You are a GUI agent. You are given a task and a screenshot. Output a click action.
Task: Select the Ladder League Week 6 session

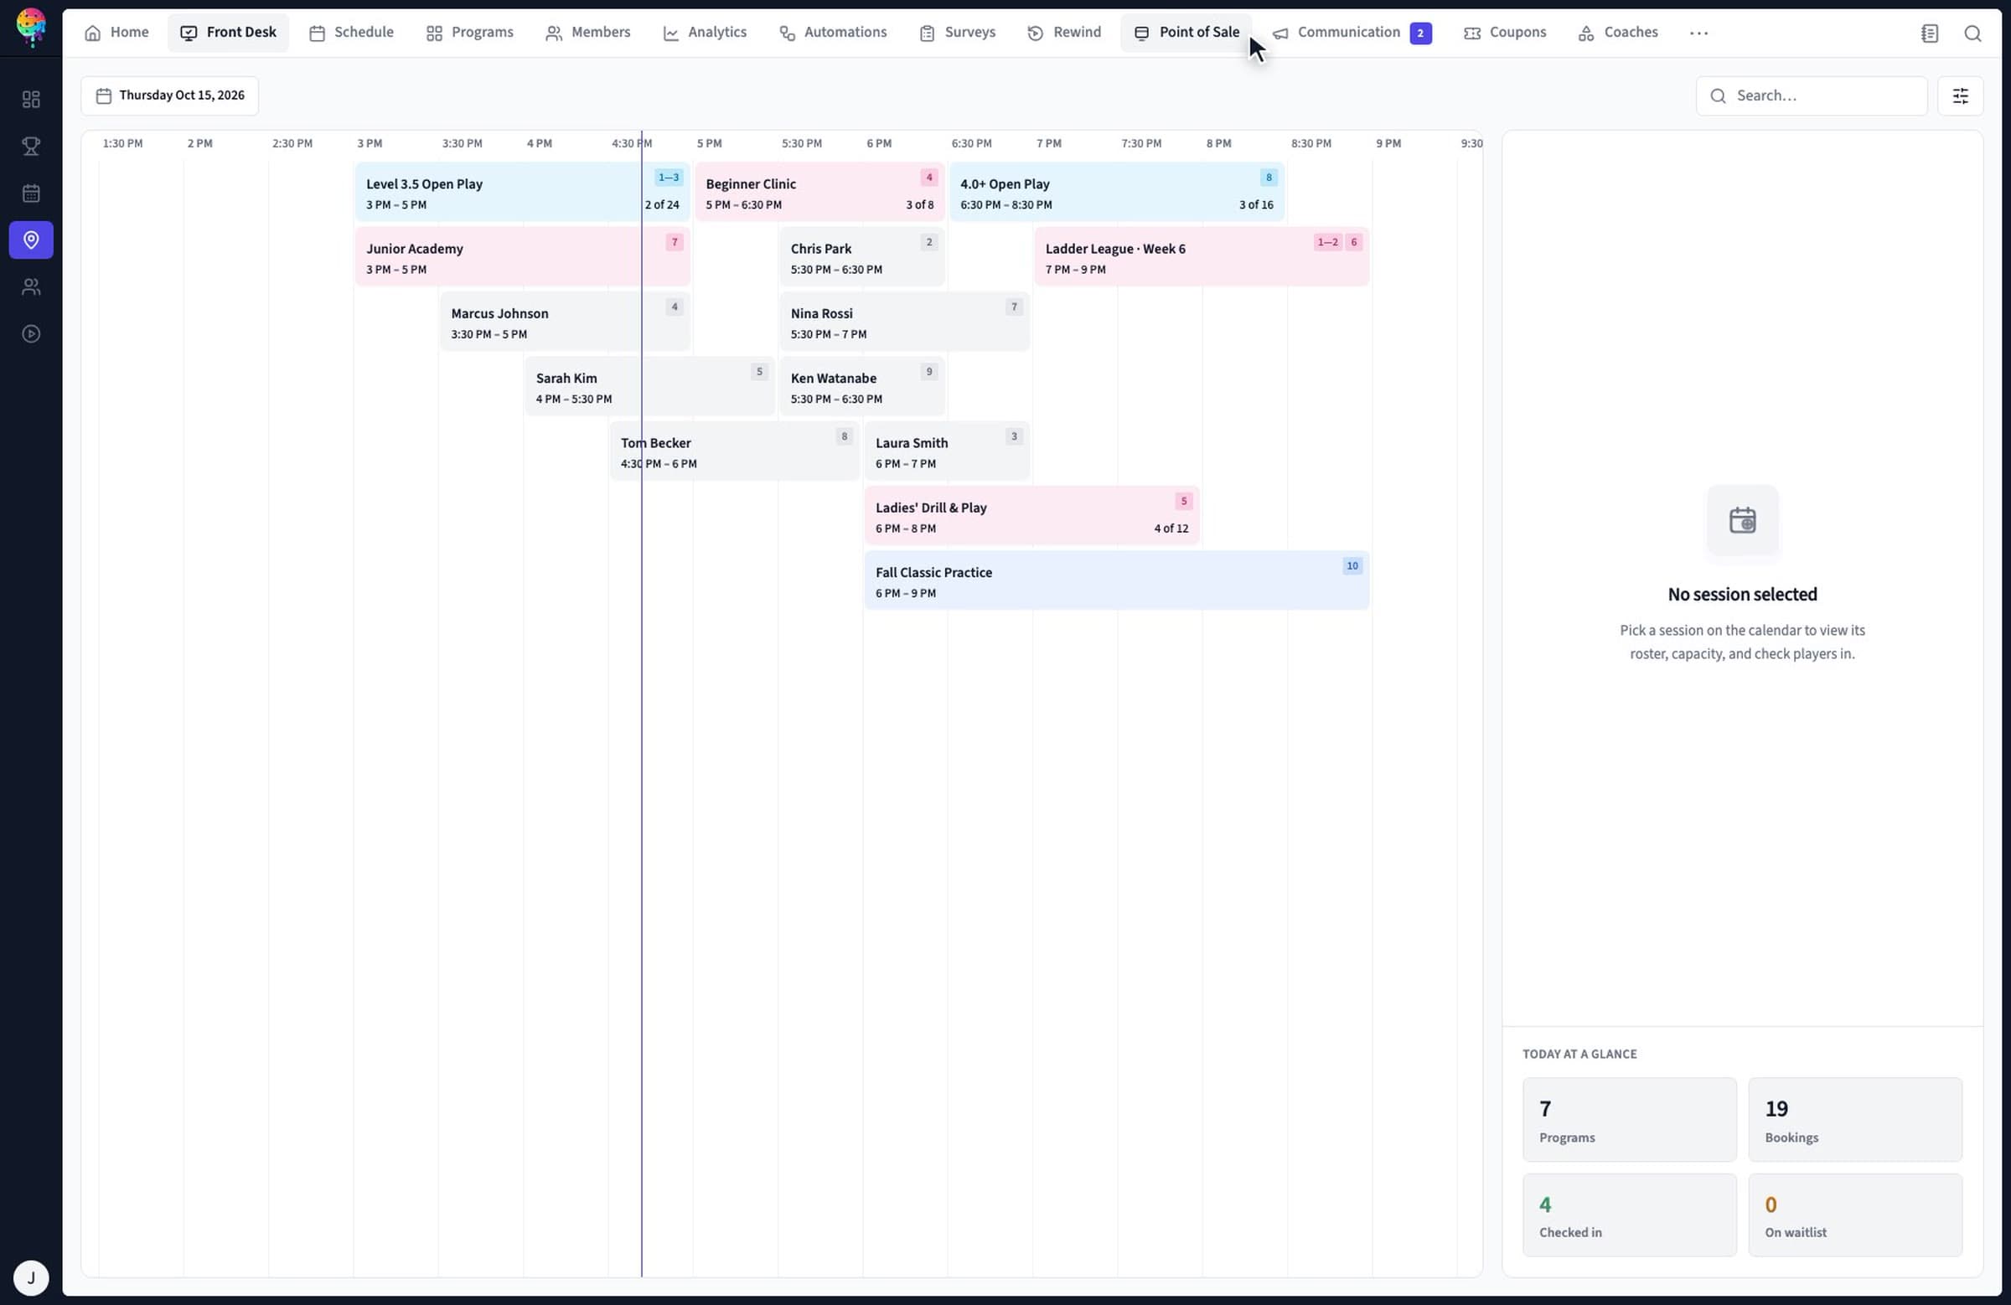point(1202,257)
